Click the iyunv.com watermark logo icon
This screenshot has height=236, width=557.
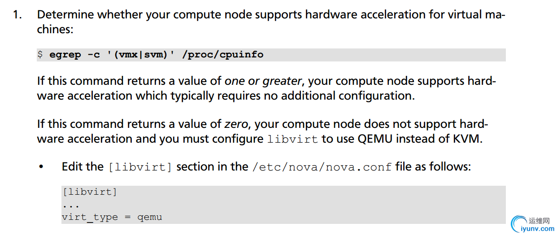point(519,224)
